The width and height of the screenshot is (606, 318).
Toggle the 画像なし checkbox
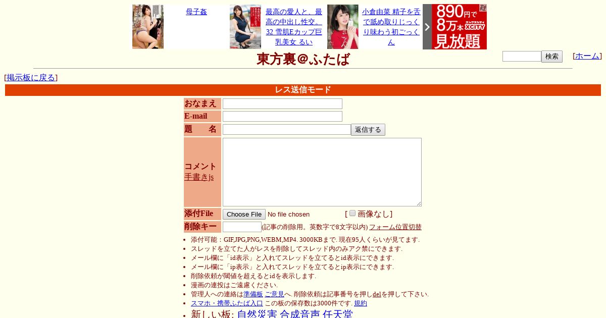(x=352, y=213)
